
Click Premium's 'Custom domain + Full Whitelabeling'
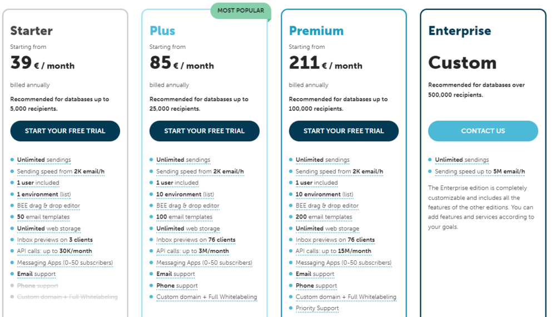pos(346,297)
